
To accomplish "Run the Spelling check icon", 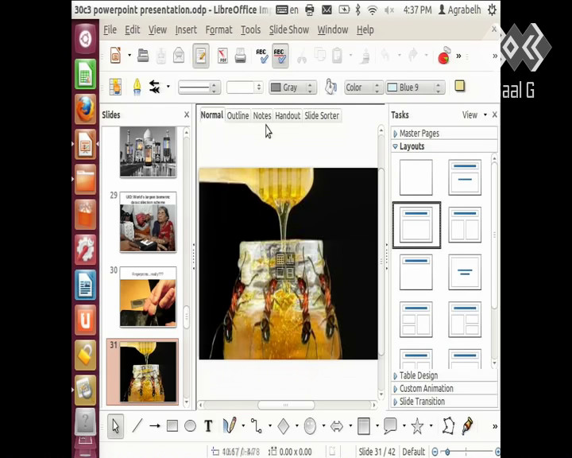I will click(x=261, y=56).
